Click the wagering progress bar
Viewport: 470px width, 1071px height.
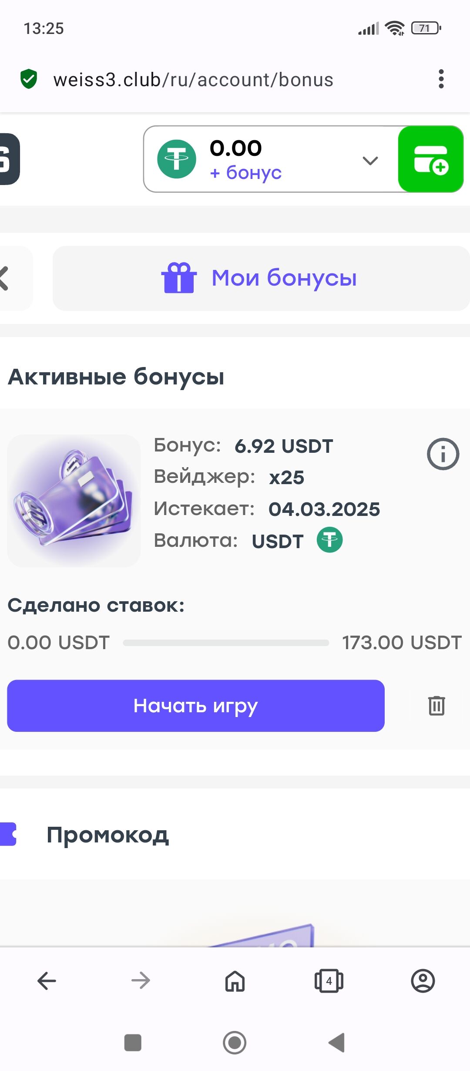(226, 643)
